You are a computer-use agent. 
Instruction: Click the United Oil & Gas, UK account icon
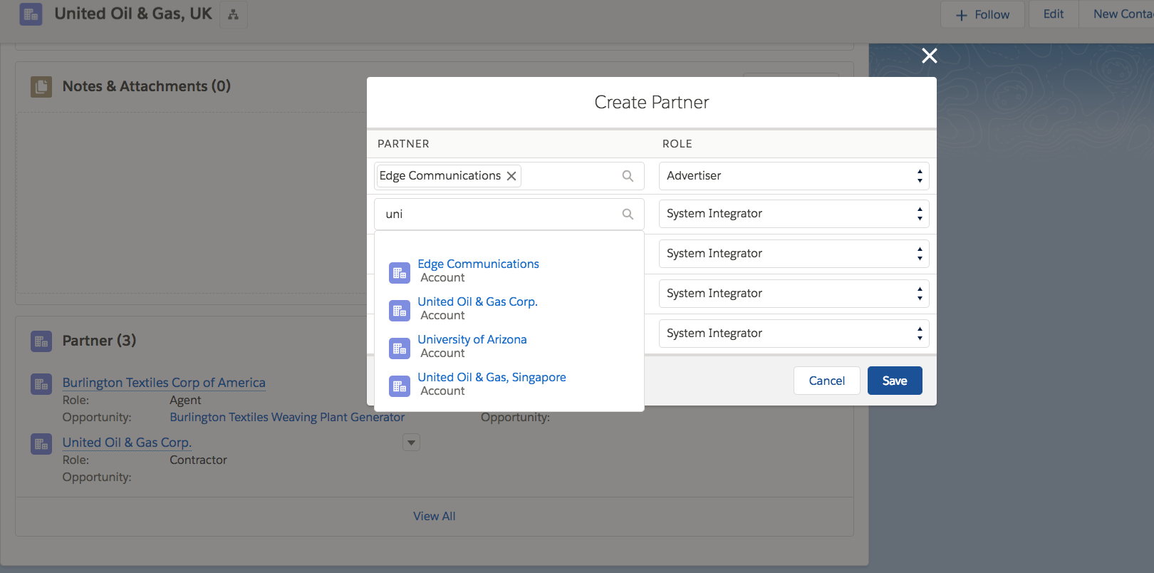[x=31, y=14]
